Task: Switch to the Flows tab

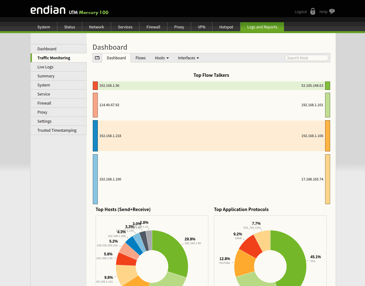Action: [140, 58]
